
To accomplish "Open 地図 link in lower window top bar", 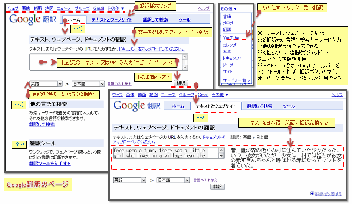I will click(153, 95).
